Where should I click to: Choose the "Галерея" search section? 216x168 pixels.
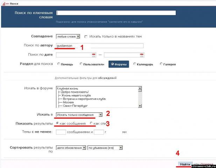(x=161, y=64)
